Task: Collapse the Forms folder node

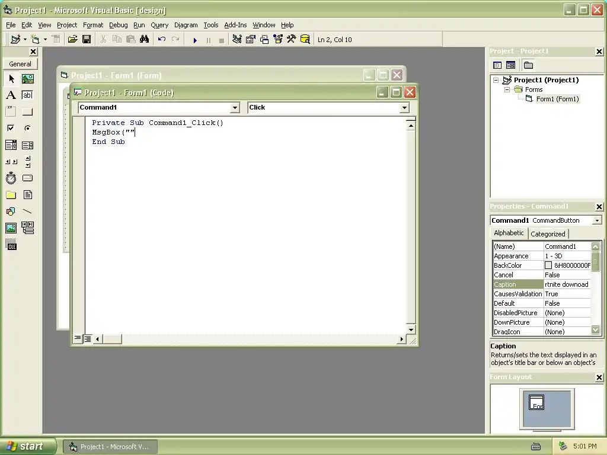Action: [x=507, y=90]
